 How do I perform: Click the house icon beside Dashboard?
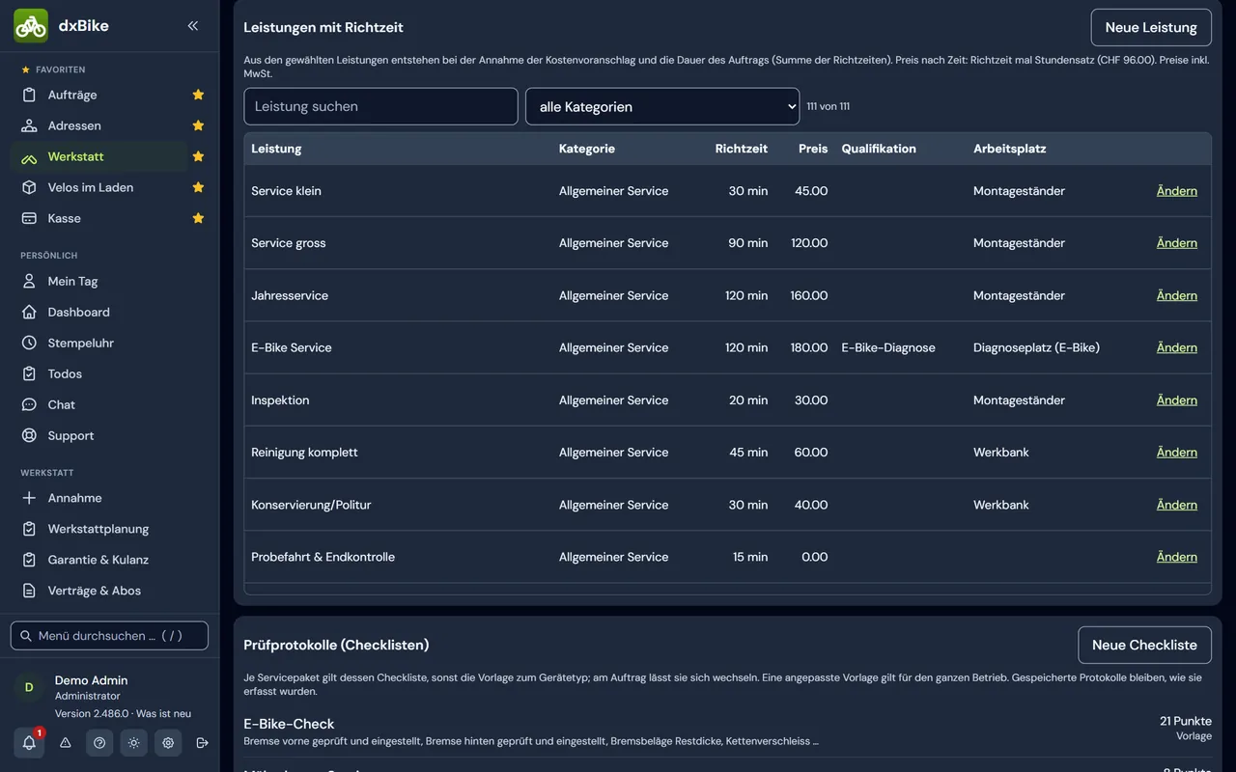[x=29, y=312]
